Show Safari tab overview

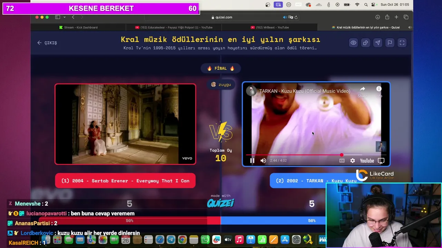[406, 17]
